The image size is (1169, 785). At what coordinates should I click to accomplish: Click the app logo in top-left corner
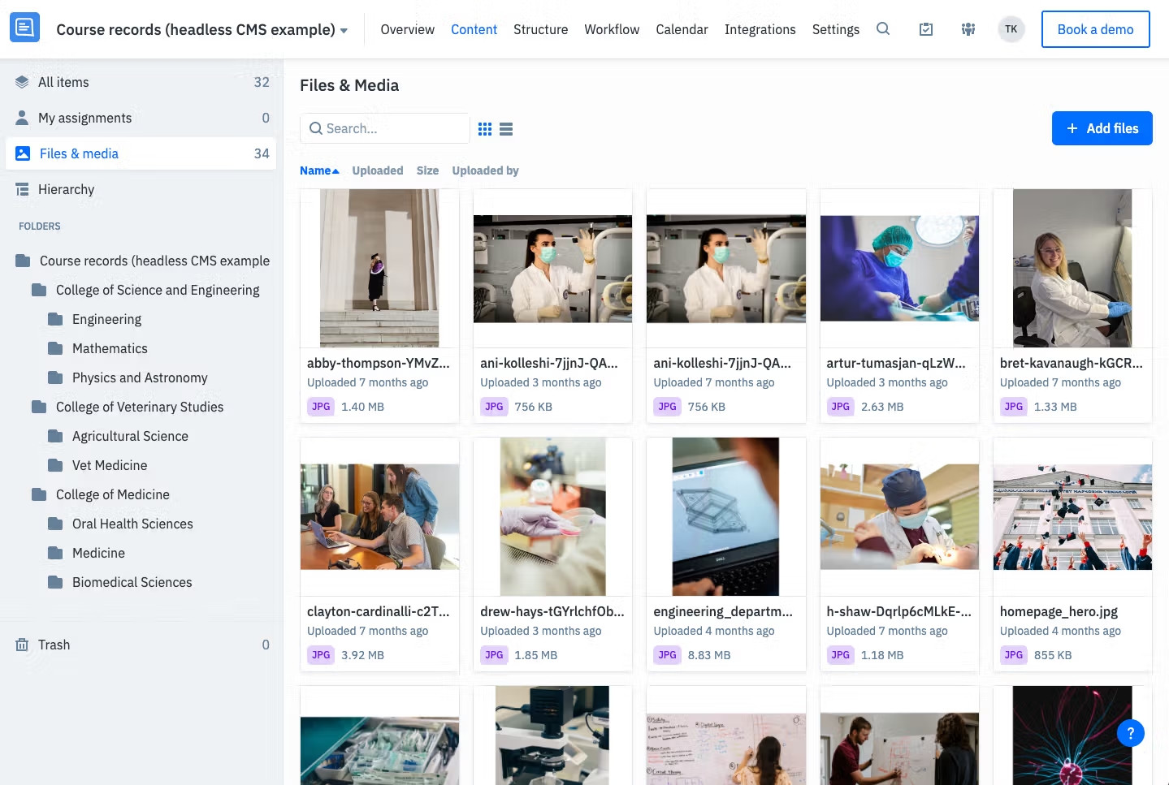(24, 27)
